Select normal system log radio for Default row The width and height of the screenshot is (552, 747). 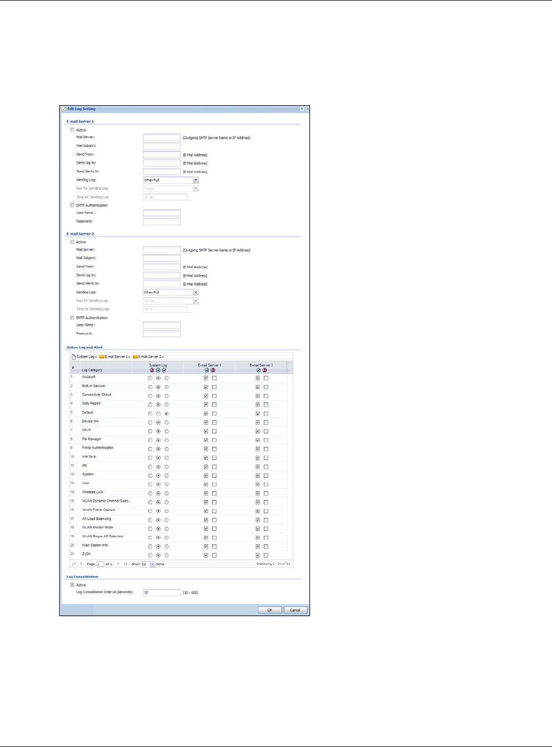click(x=158, y=414)
